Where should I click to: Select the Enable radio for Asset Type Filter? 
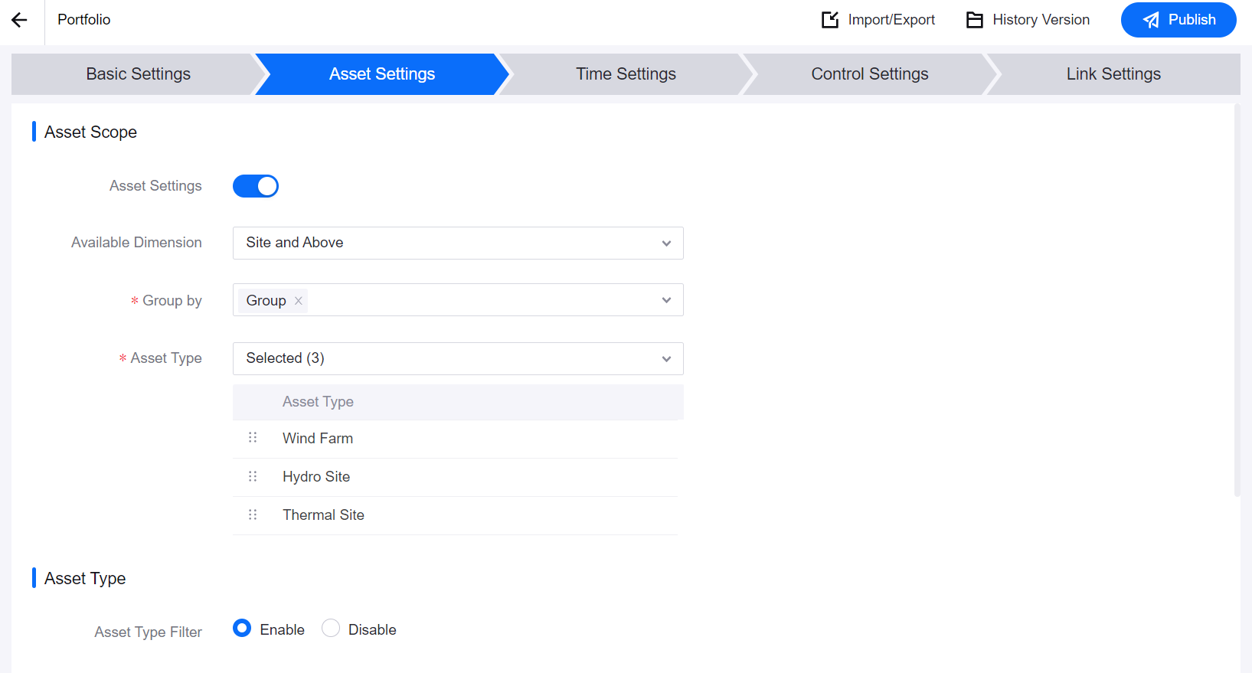tap(242, 629)
